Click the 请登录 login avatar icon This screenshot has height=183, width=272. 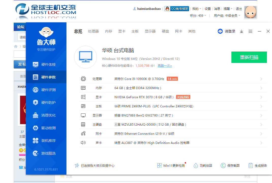tap(220, 31)
